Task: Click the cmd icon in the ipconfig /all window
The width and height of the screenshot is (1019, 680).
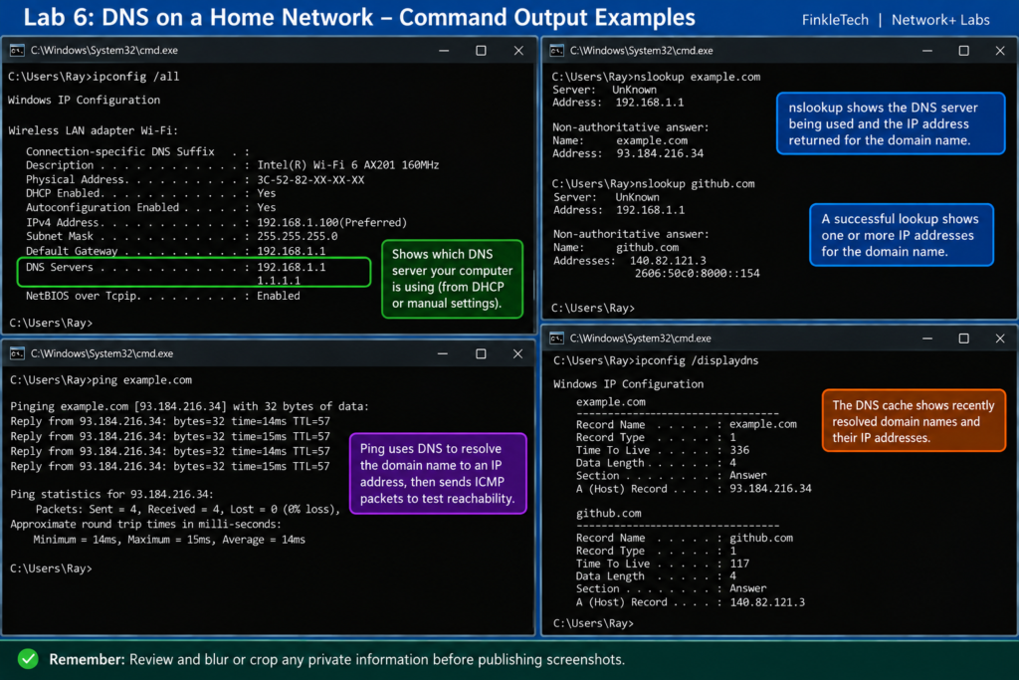Action: (17, 50)
